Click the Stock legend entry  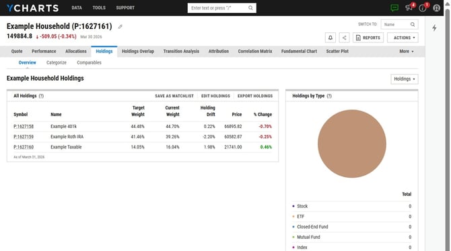point(302,206)
